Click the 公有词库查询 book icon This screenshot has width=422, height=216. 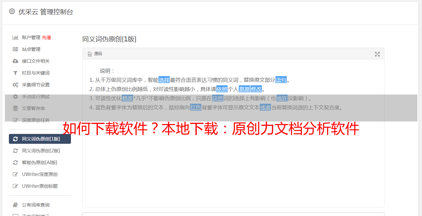[x=15, y=205]
